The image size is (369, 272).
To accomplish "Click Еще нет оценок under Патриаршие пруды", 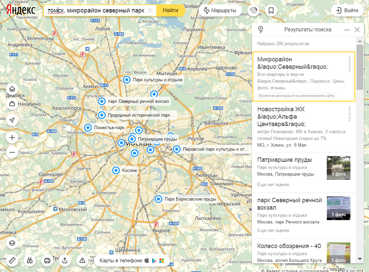I will point(273,185).
